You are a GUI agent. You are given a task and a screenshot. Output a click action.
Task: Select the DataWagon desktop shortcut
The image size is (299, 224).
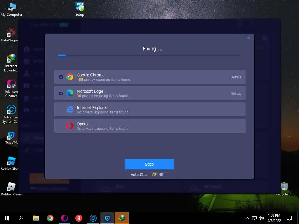click(x=10, y=35)
